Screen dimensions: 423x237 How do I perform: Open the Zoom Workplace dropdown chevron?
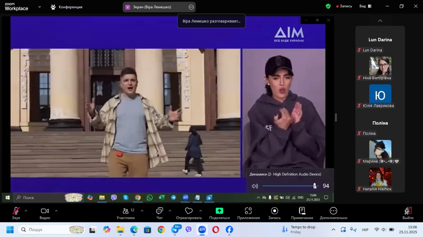tap(40, 7)
